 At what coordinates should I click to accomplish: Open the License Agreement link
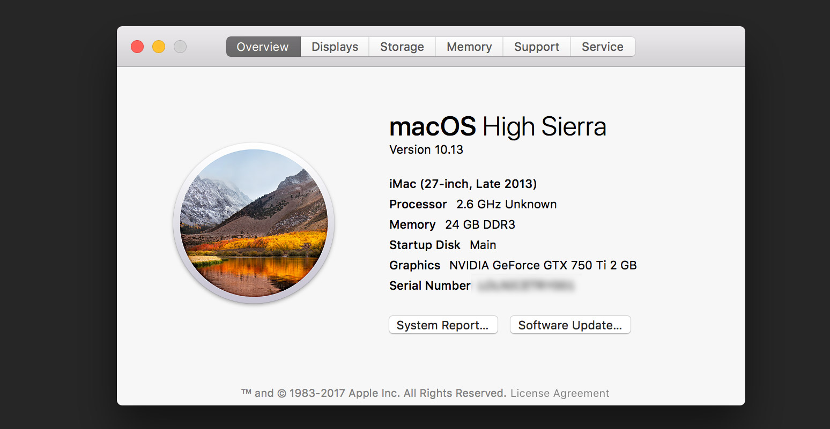pos(560,393)
